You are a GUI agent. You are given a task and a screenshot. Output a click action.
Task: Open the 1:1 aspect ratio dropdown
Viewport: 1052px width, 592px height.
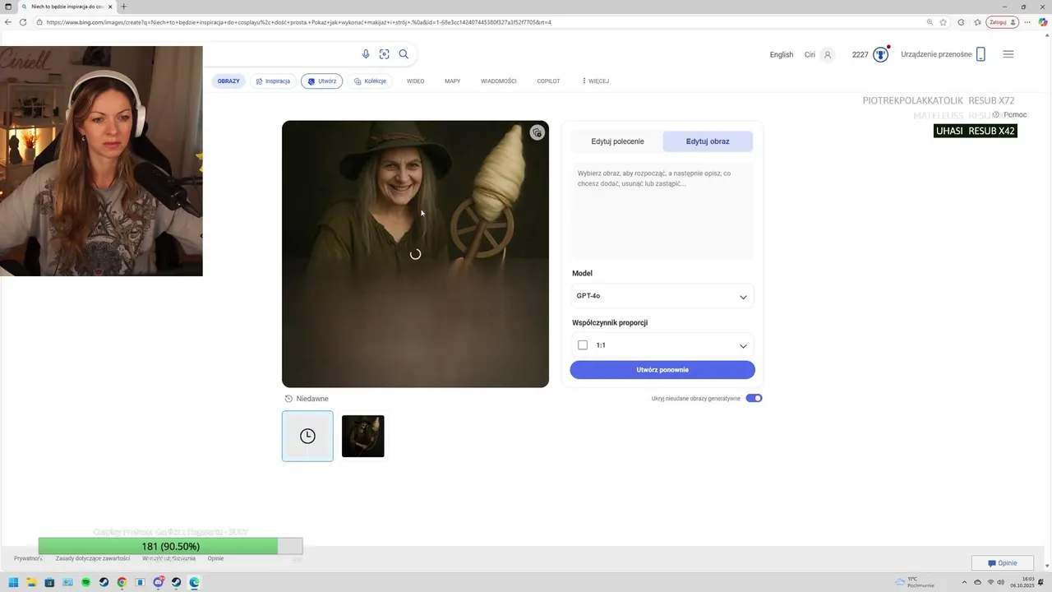click(662, 345)
